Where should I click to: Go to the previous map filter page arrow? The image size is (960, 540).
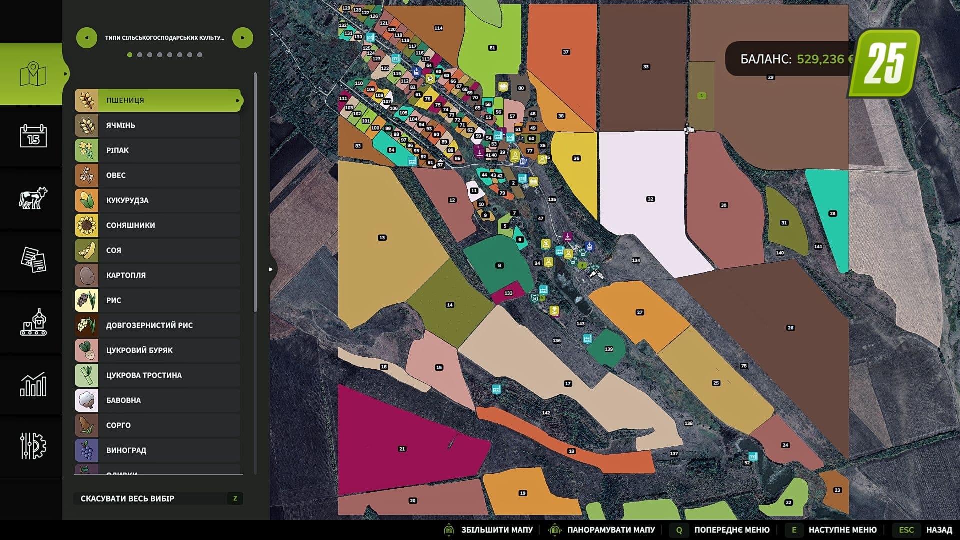(87, 38)
